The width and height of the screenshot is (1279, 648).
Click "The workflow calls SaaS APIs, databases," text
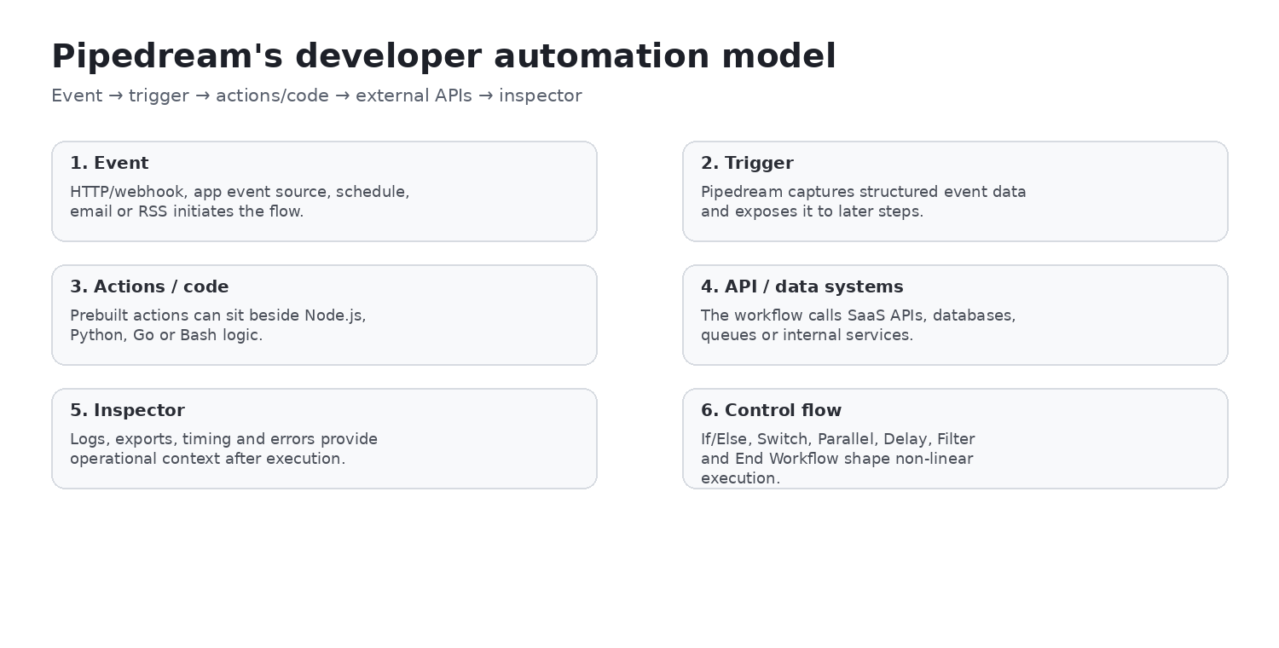point(859,315)
